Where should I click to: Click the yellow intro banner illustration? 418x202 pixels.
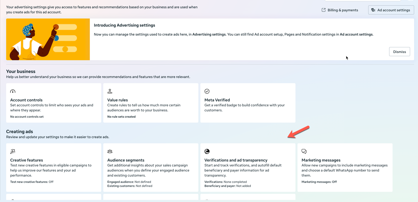pyautogui.click(x=48, y=39)
